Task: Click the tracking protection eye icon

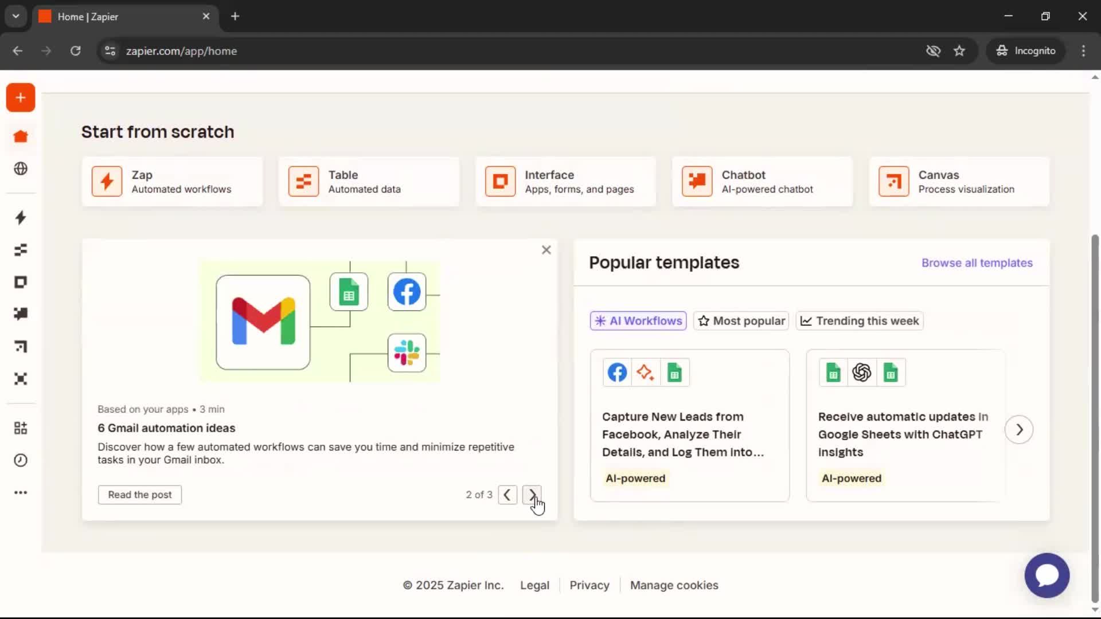Action: coord(933,51)
